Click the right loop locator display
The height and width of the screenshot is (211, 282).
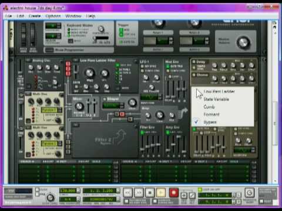[215, 201]
